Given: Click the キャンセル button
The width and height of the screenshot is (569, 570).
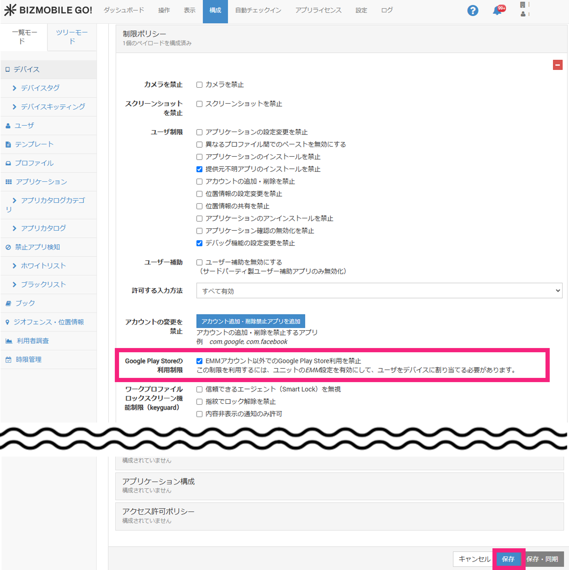Looking at the screenshot, I should tap(474, 559).
